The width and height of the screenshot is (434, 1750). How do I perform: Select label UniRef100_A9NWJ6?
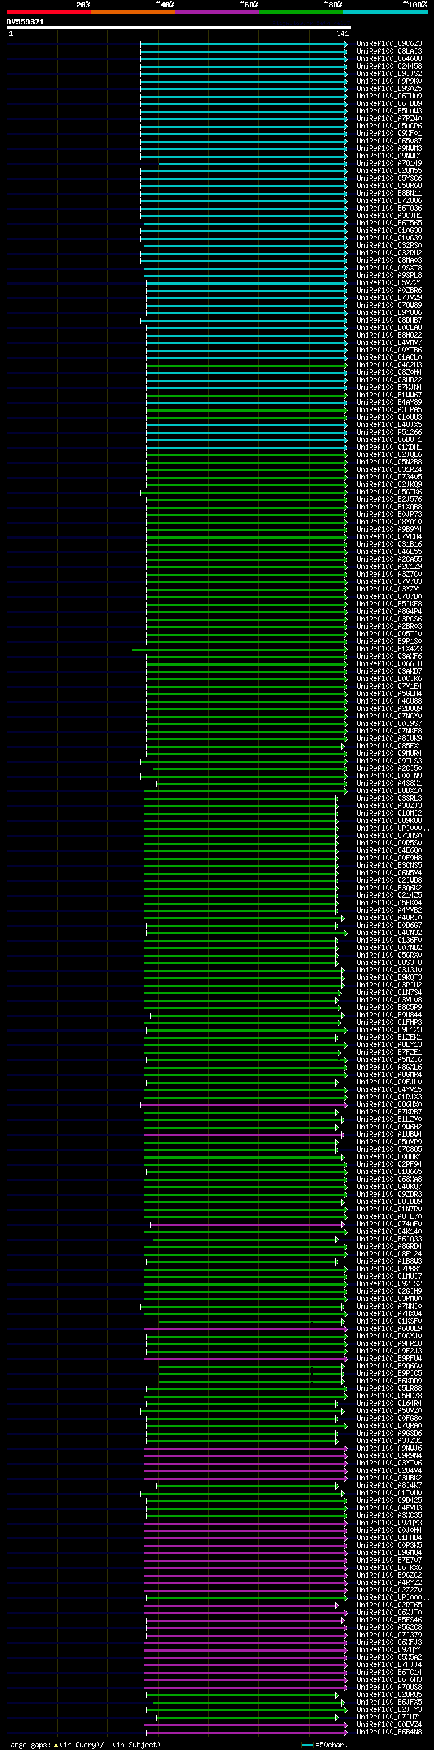tap(389, 1449)
